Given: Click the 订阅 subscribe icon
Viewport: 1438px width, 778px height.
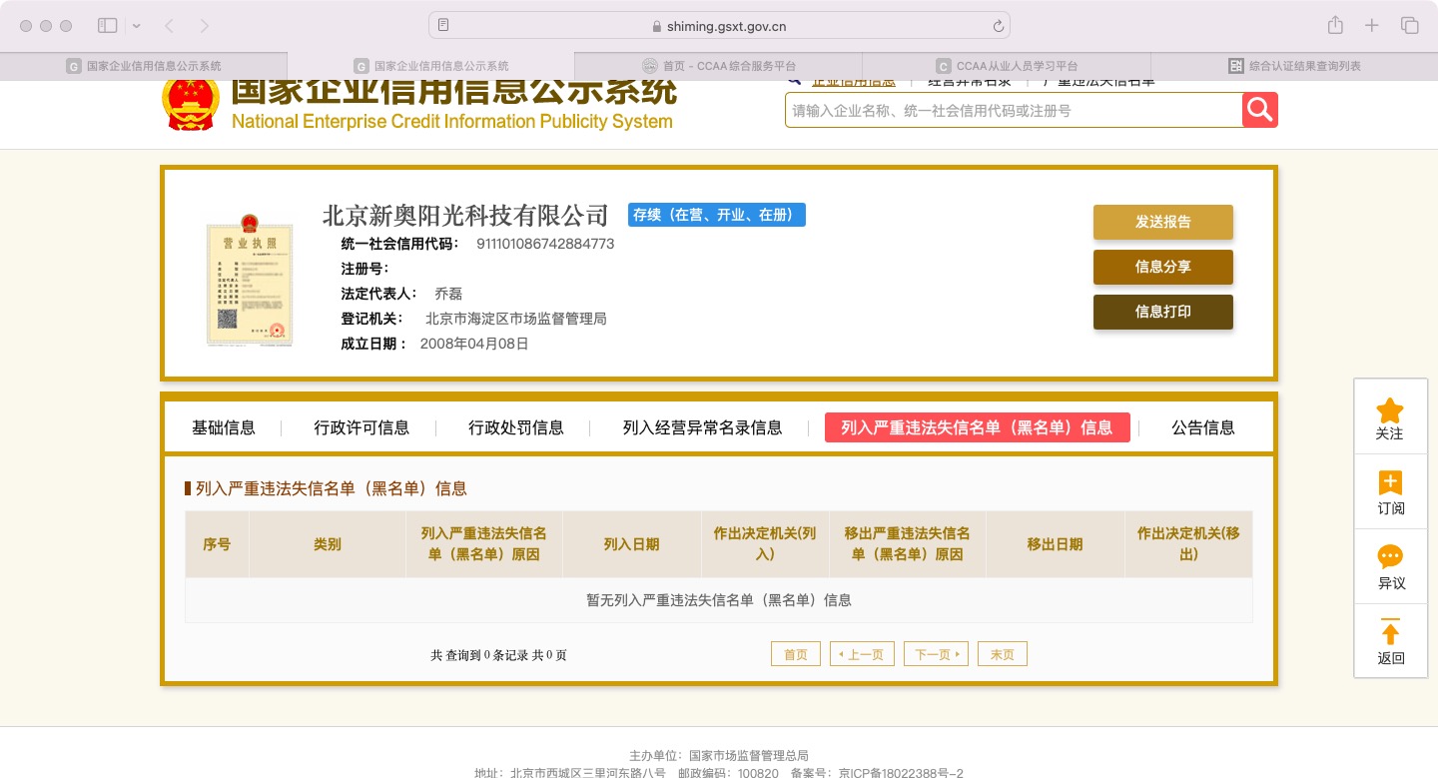Looking at the screenshot, I should [x=1390, y=483].
